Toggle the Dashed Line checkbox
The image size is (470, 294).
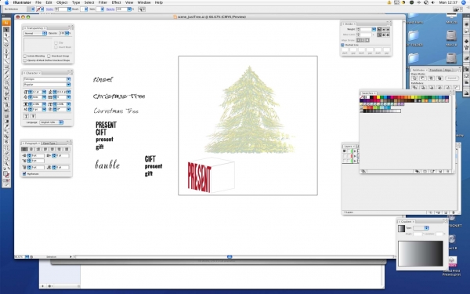[x=342, y=45]
